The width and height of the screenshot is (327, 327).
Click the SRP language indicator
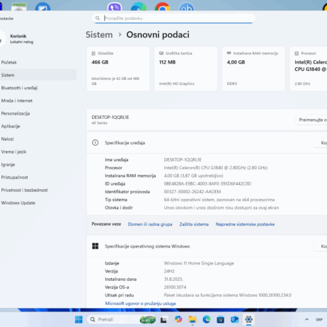(x=319, y=320)
